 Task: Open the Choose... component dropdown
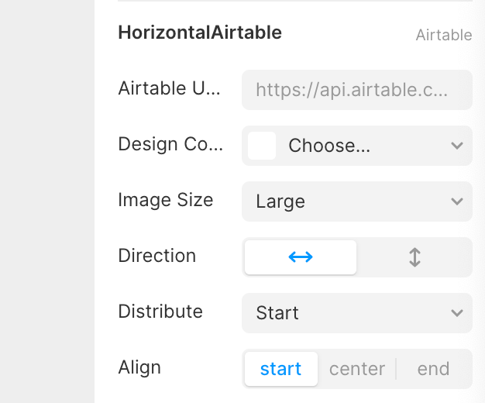(357, 146)
